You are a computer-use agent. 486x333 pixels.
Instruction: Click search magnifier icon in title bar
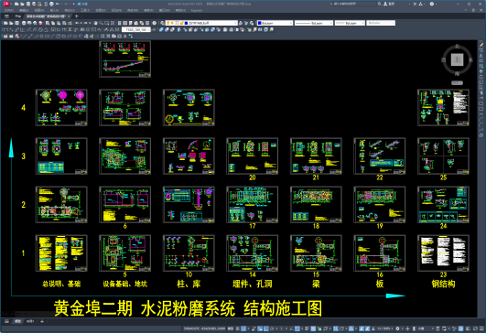tap(379, 4)
